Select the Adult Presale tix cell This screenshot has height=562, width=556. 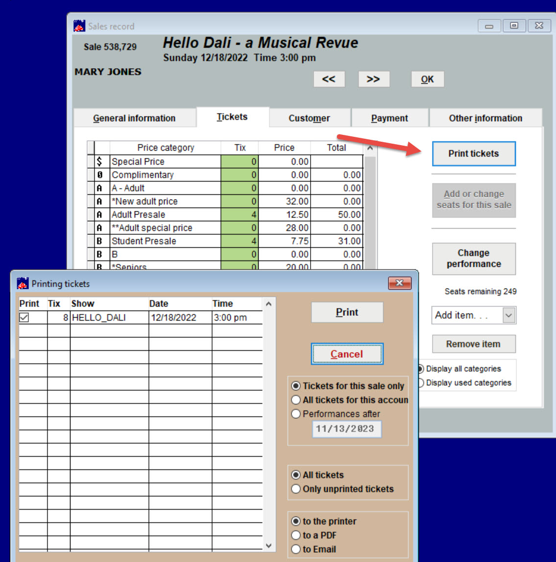coord(240,215)
